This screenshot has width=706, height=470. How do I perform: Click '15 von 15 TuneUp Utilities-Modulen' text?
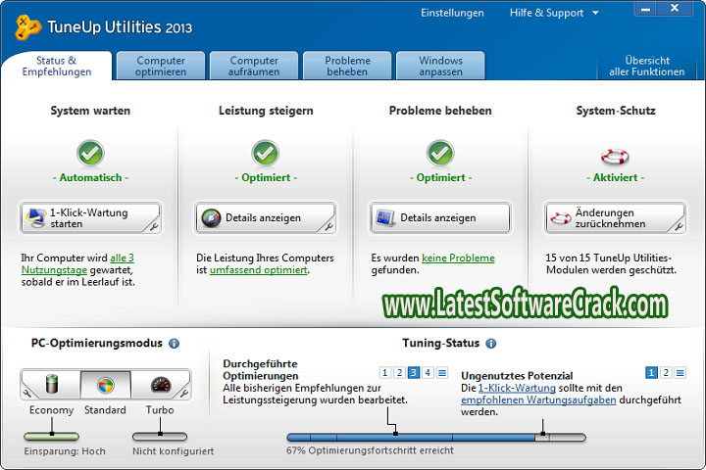(611, 264)
